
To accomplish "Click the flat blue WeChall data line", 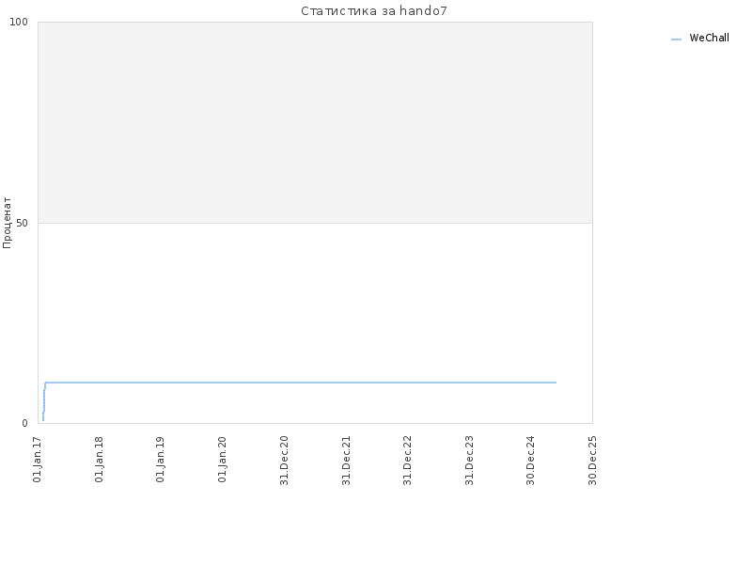I will (x=301, y=383).
